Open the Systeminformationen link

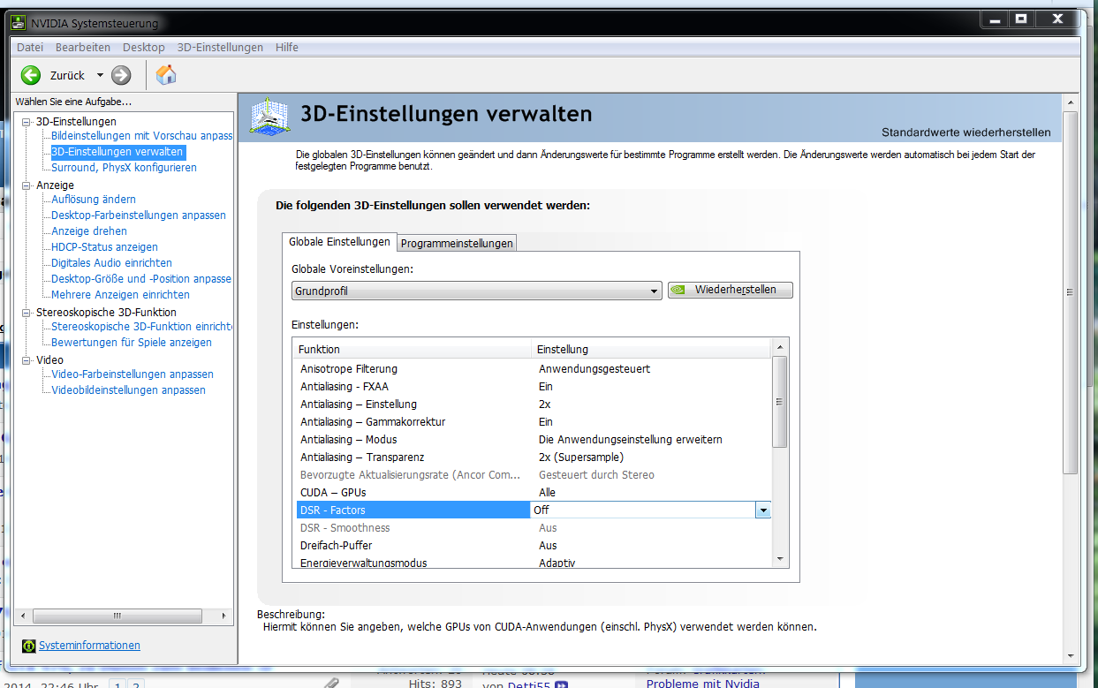point(89,646)
